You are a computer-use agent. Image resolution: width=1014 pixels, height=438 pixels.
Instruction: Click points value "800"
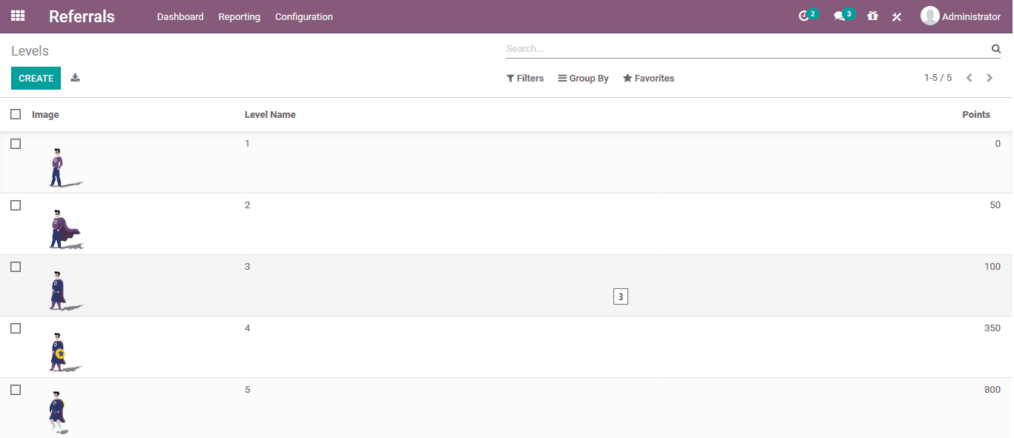coord(992,390)
